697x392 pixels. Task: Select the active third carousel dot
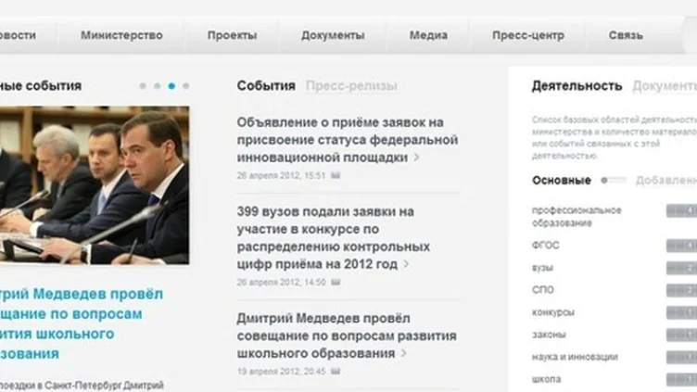tap(171, 86)
